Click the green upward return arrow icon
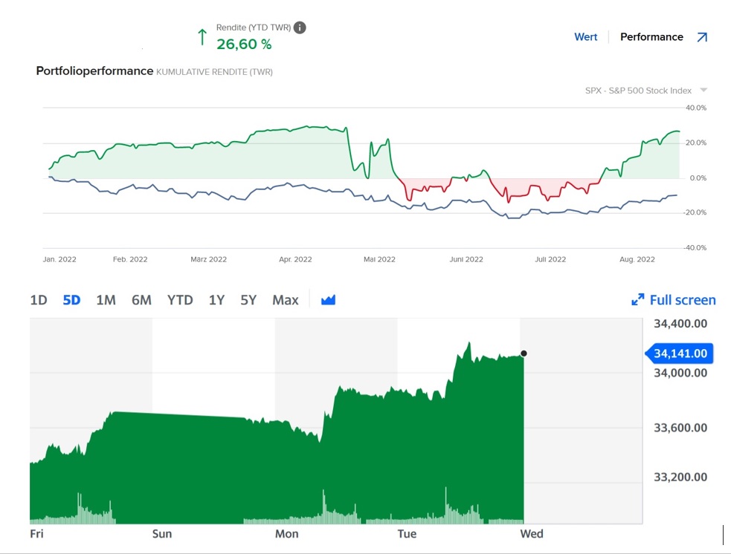Viewport: 731px width, 554px height. [202, 36]
